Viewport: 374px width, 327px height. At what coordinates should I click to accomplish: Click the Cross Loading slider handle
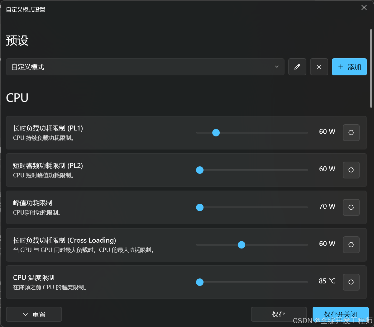click(x=242, y=245)
